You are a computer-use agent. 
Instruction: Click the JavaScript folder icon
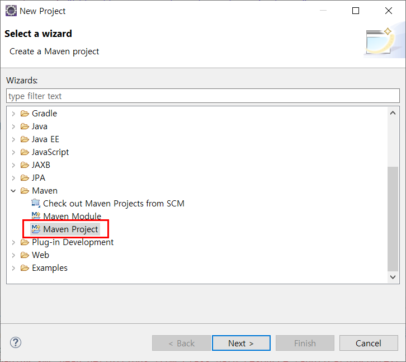tap(25, 152)
